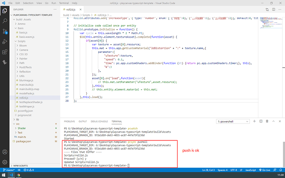Click the VS Code taskbar icon
The width and height of the screenshot is (285, 178).
[11, 175]
